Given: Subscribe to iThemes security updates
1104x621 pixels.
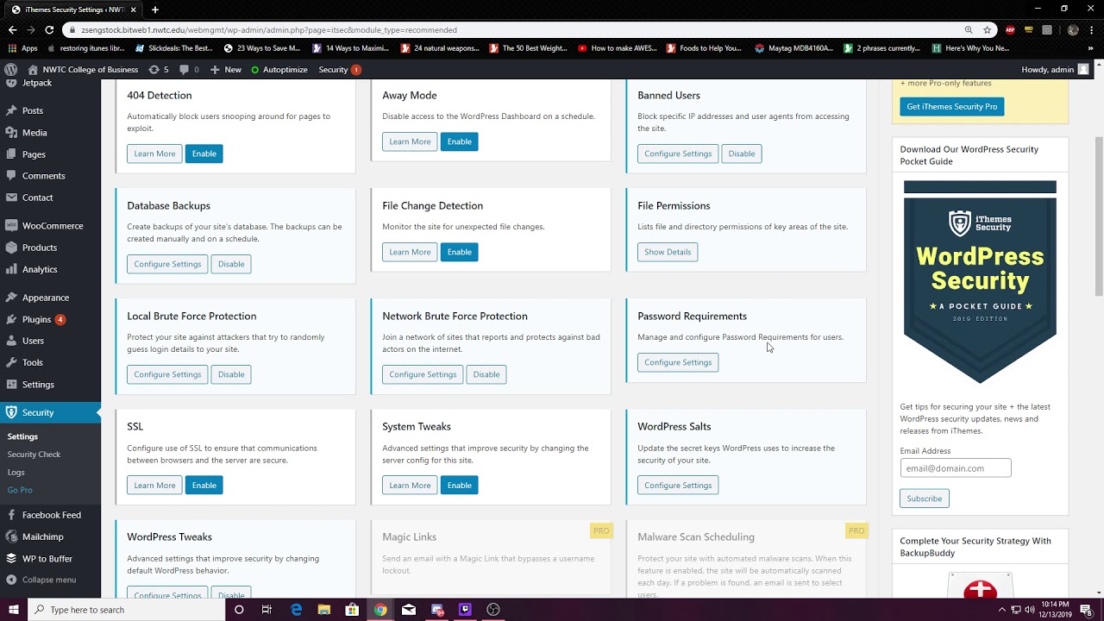Looking at the screenshot, I should click(x=925, y=499).
